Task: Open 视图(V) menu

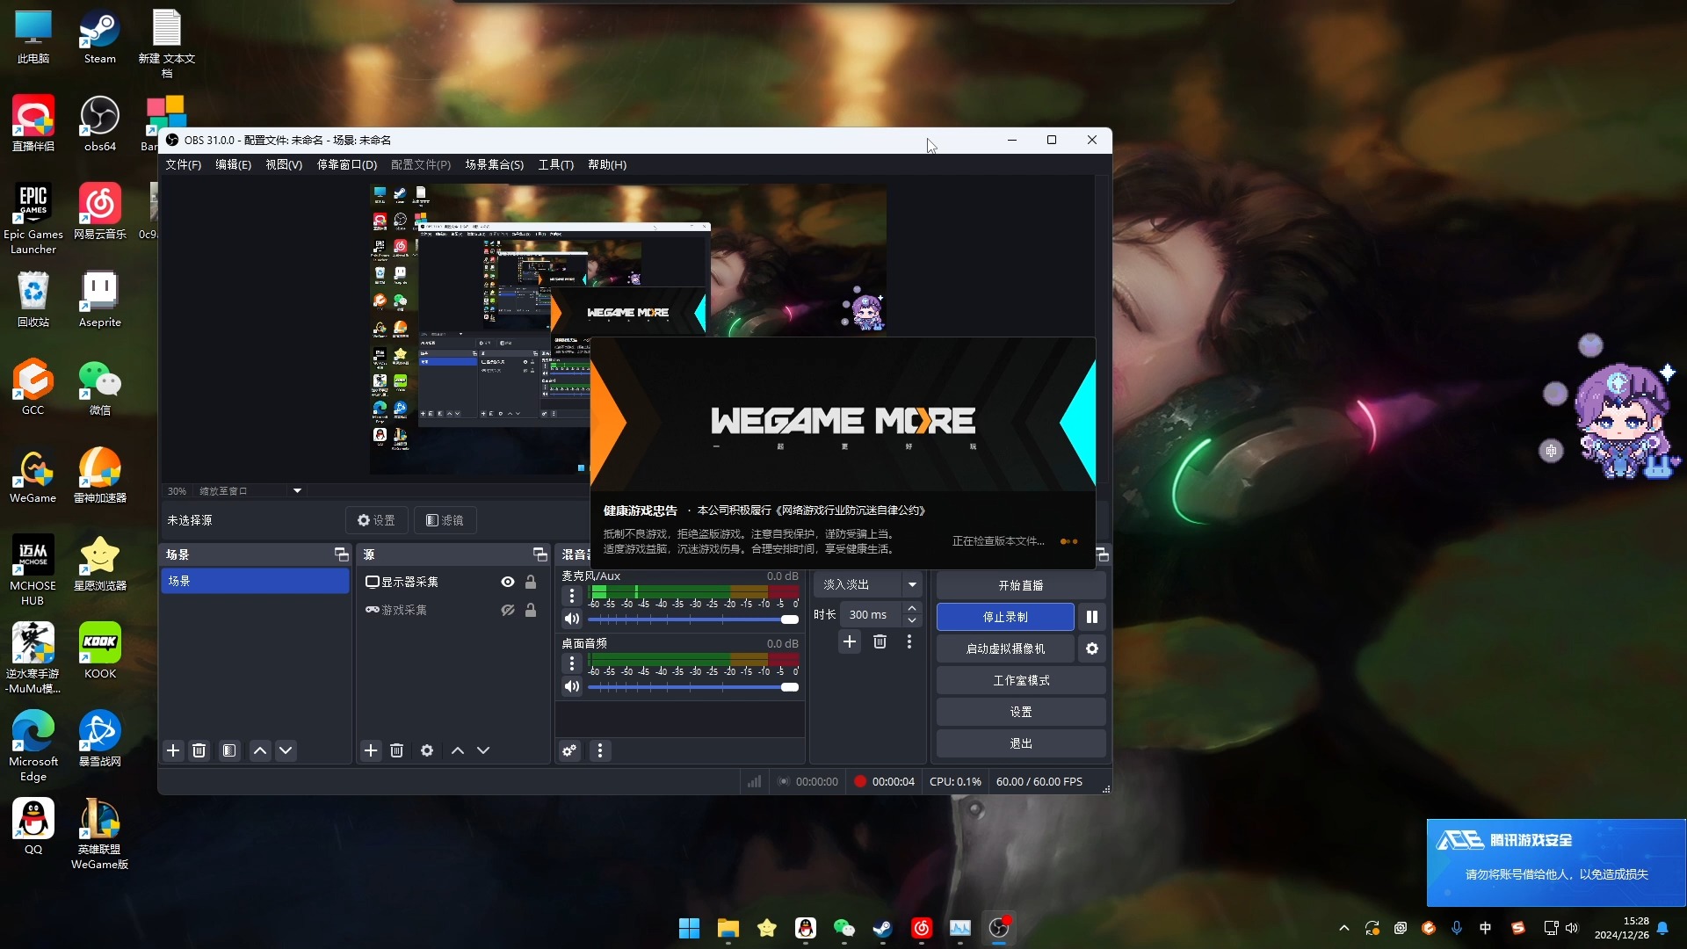Action: 284,165
